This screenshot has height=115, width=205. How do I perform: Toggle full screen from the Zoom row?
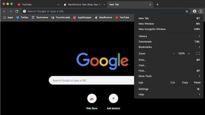coord(198,53)
